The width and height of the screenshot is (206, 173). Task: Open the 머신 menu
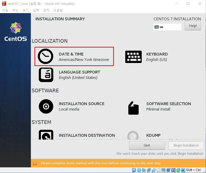coord(15,10)
